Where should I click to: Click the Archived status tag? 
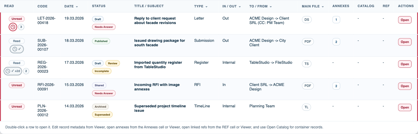coord(100,106)
